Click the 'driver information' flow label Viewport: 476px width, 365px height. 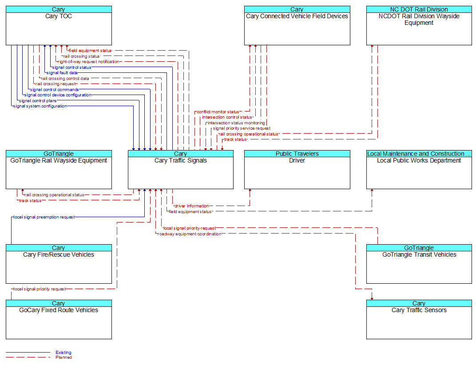point(191,206)
